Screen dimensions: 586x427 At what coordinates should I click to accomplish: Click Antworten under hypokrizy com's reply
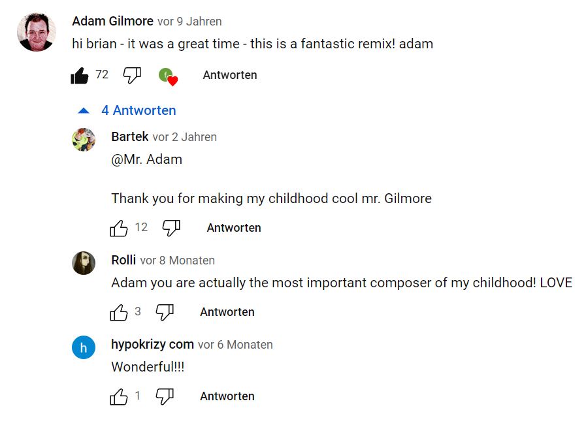point(227,396)
